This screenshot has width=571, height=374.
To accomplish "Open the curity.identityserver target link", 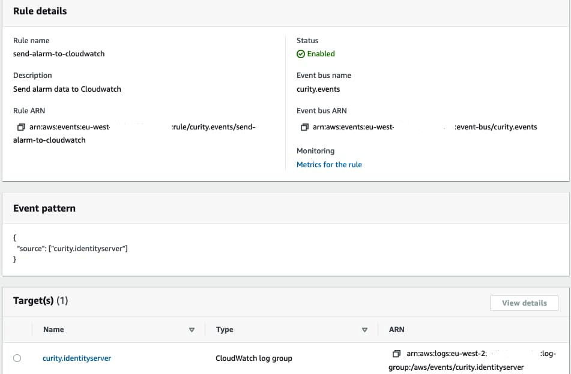I will pyautogui.click(x=77, y=358).
